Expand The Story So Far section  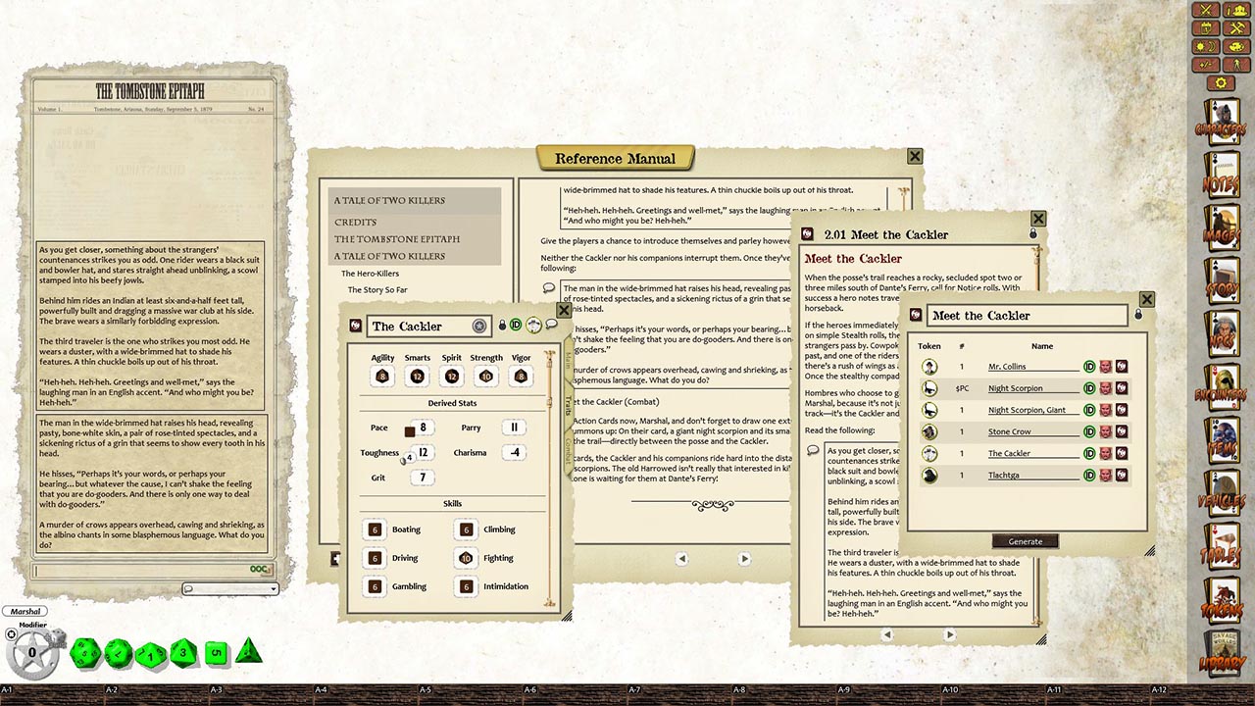(378, 289)
